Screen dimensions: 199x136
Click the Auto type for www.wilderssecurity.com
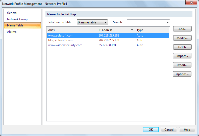140,45
